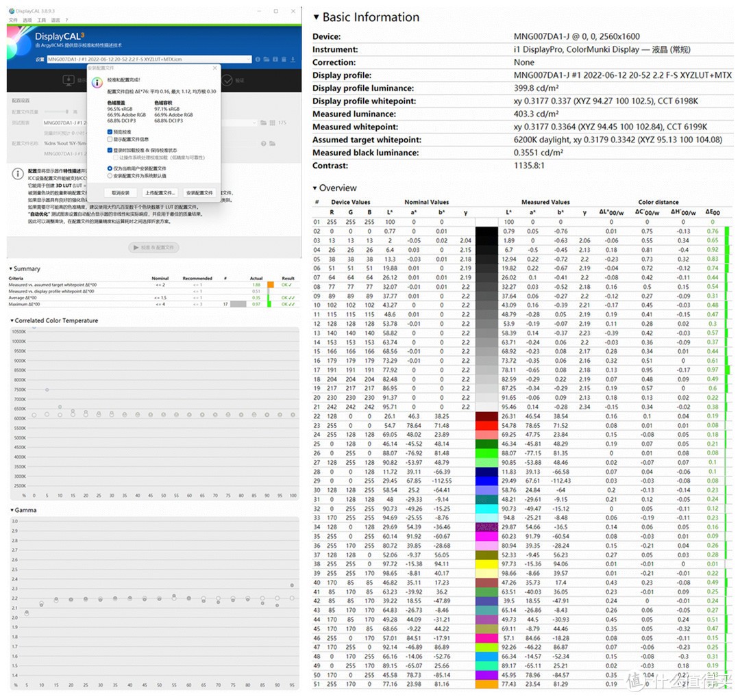Toggle 登录时加载校准 & 保持校准状态 checkbox
Viewport: 740px width, 699px height.
click(110, 150)
